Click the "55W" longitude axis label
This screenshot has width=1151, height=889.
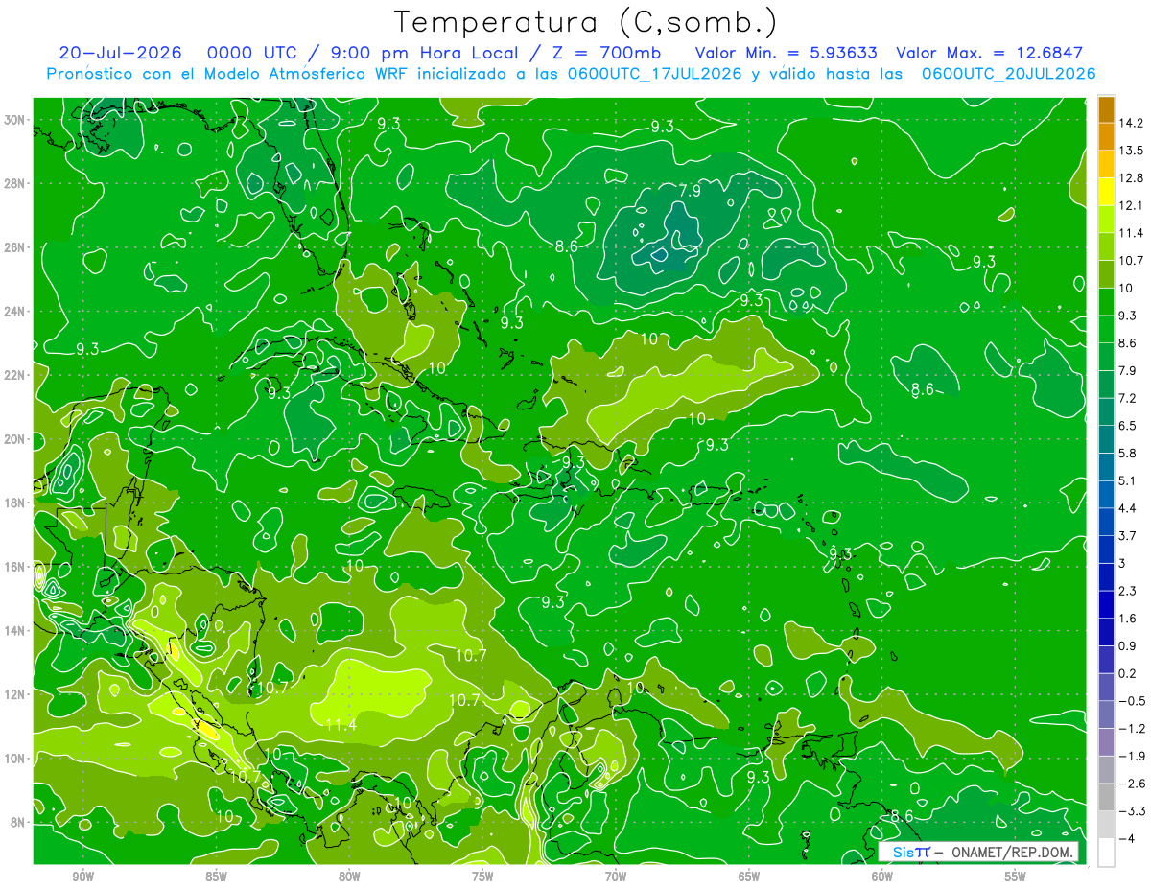1016,877
